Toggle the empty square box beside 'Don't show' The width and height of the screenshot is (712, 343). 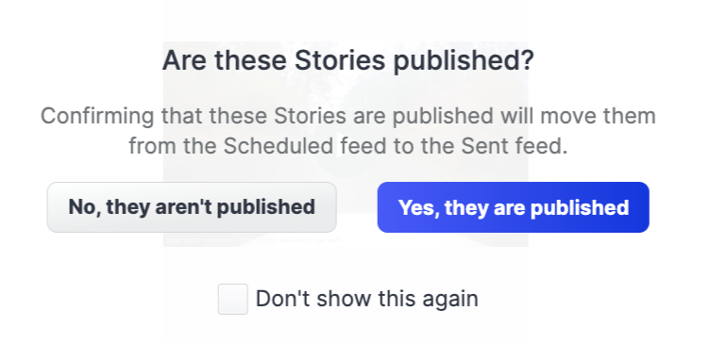(x=232, y=299)
